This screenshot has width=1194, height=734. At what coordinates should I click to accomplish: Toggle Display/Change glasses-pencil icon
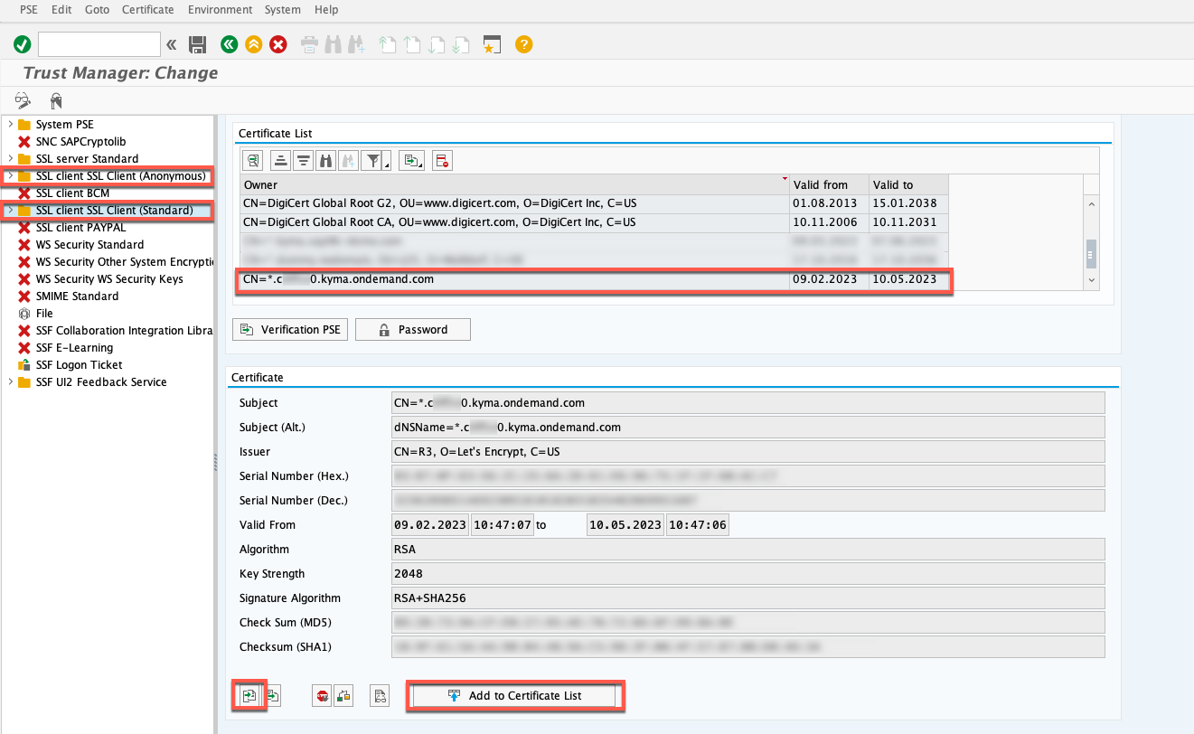pyautogui.click(x=23, y=99)
